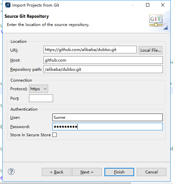The image size is (173, 184).
Task: Focus the URI input field
Action: [90, 50]
